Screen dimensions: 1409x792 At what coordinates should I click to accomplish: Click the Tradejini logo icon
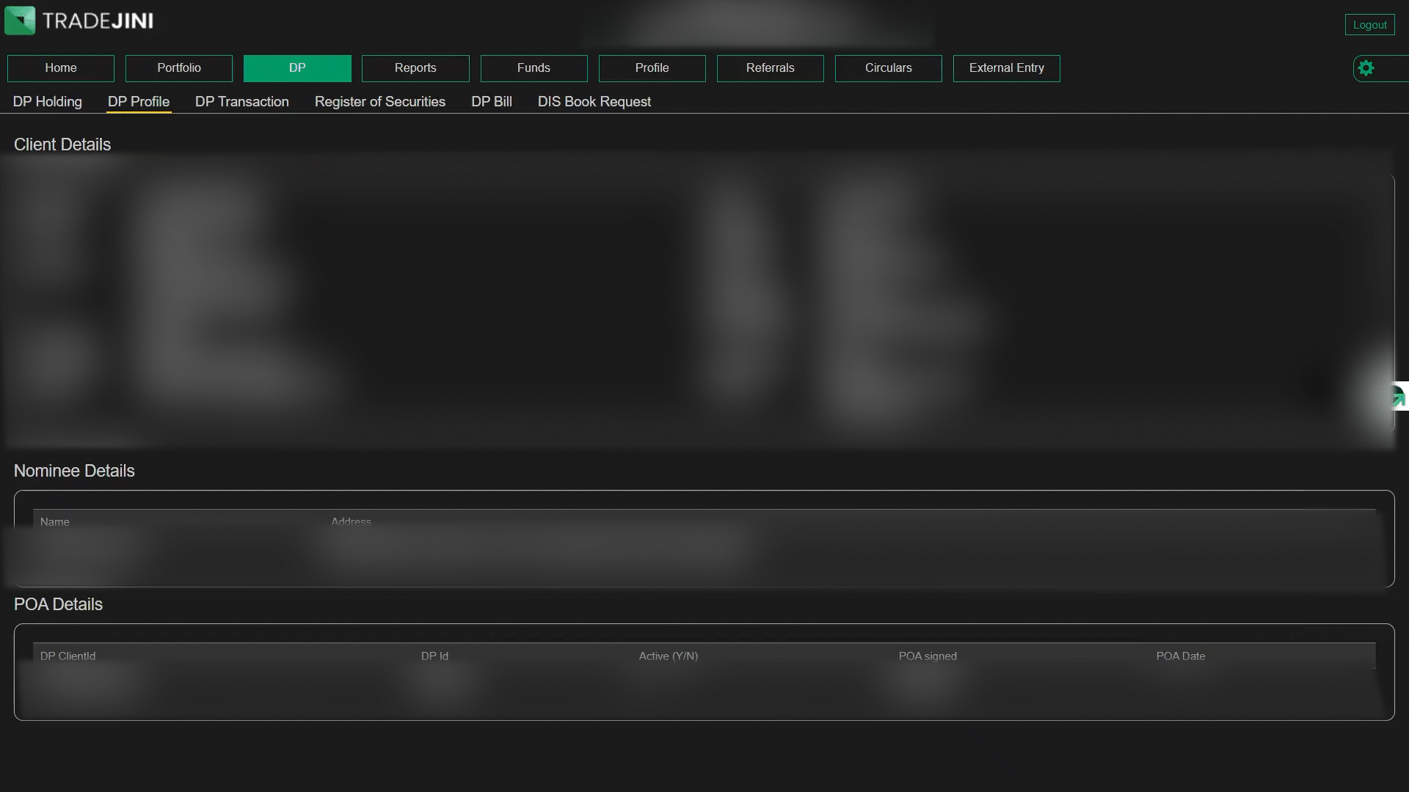pyautogui.click(x=20, y=21)
